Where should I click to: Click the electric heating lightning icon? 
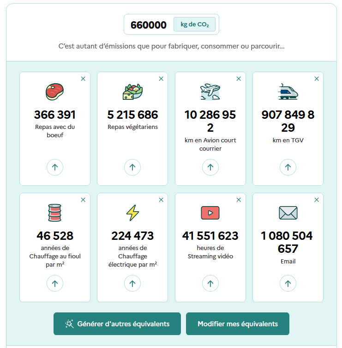click(x=132, y=213)
